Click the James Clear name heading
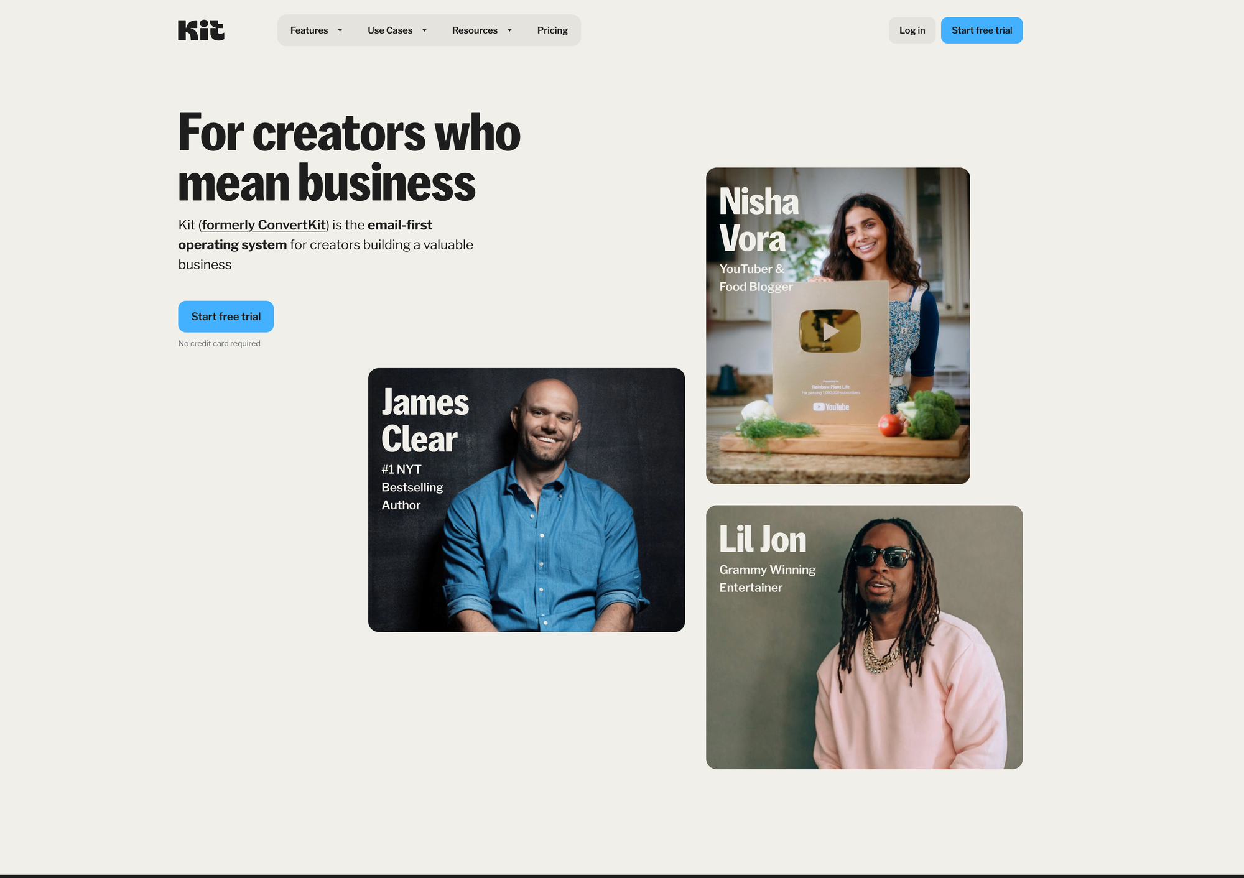 click(x=425, y=420)
